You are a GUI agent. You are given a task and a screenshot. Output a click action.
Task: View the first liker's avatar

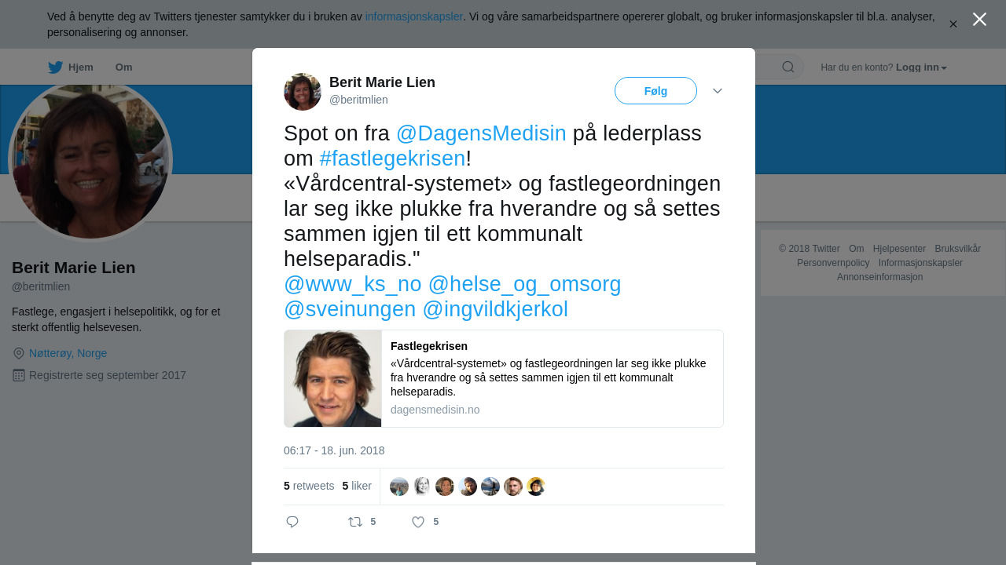399,487
